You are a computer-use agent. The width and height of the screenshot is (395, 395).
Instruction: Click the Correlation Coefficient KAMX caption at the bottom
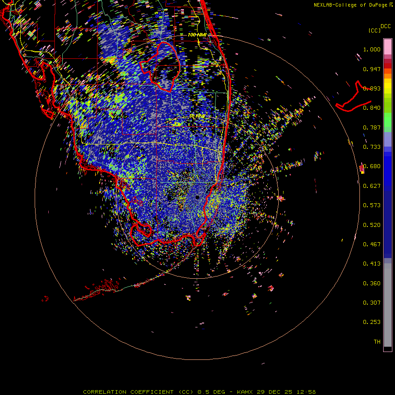[199, 392]
